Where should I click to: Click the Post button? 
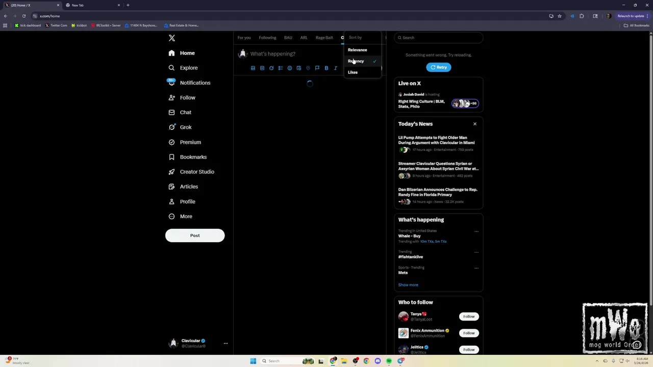click(195, 235)
